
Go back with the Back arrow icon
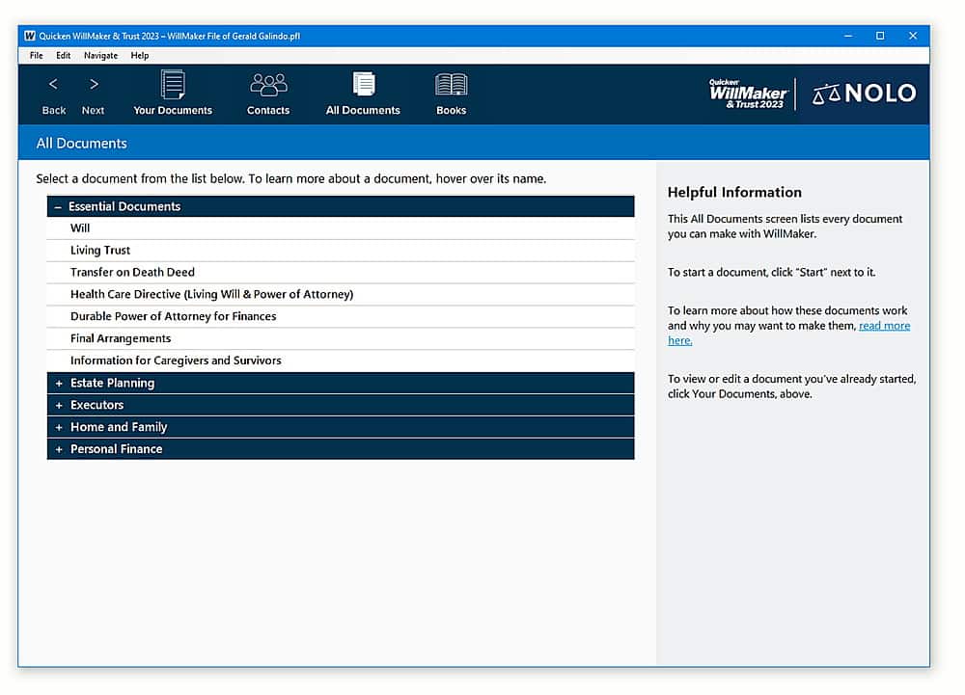pos(53,84)
